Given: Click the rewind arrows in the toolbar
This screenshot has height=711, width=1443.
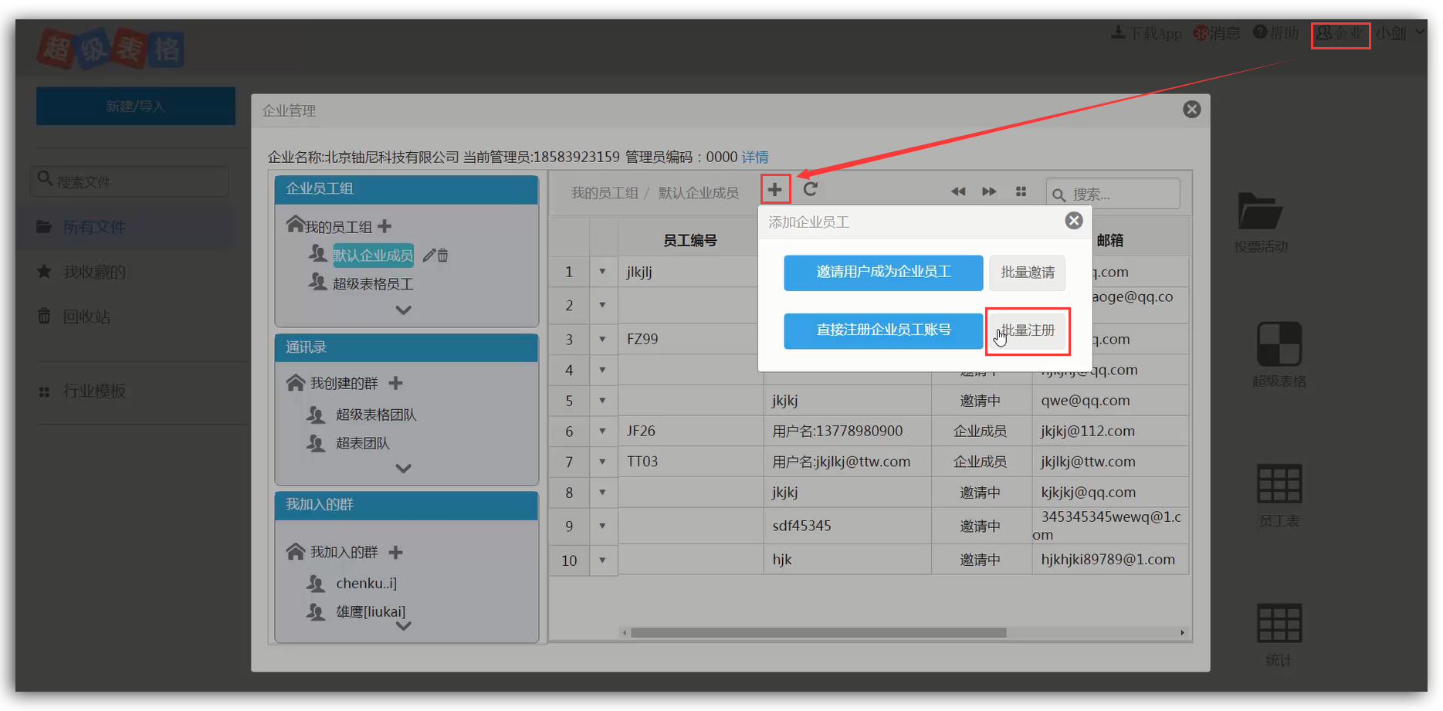Looking at the screenshot, I should [x=958, y=191].
